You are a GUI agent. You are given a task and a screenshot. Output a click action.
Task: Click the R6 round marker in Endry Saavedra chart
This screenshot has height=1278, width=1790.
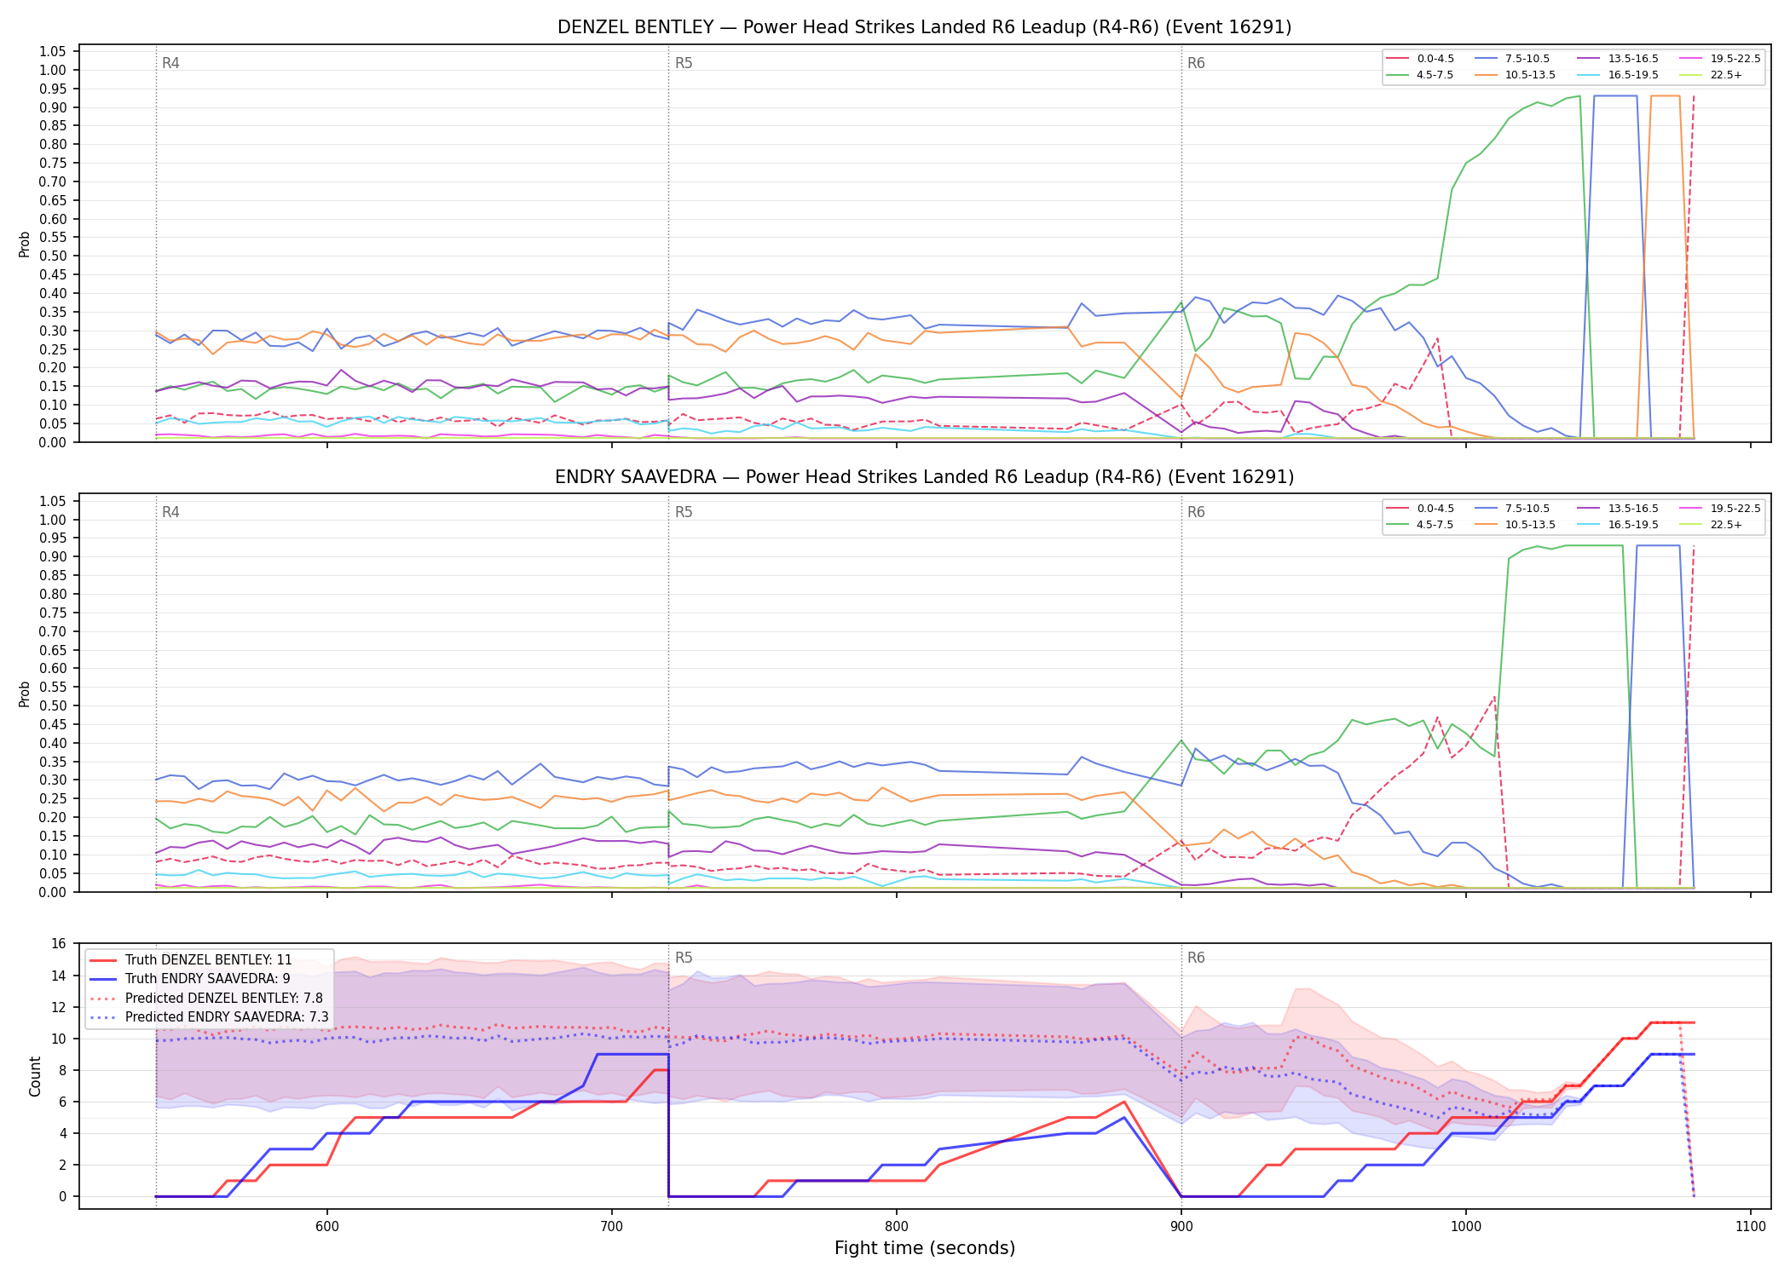pyautogui.click(x=1196, y=512)
